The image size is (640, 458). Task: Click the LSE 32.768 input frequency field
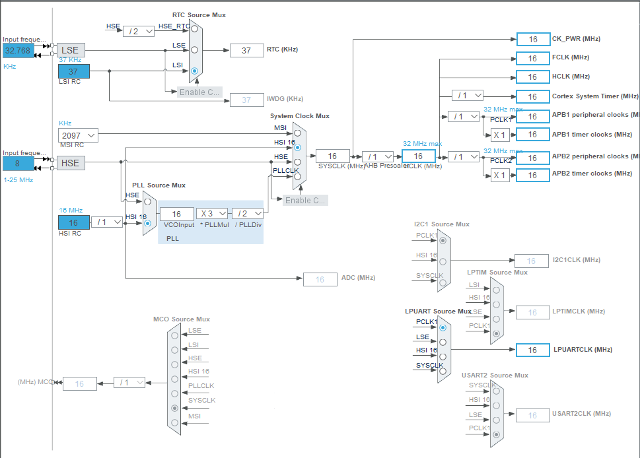[18, 51]
